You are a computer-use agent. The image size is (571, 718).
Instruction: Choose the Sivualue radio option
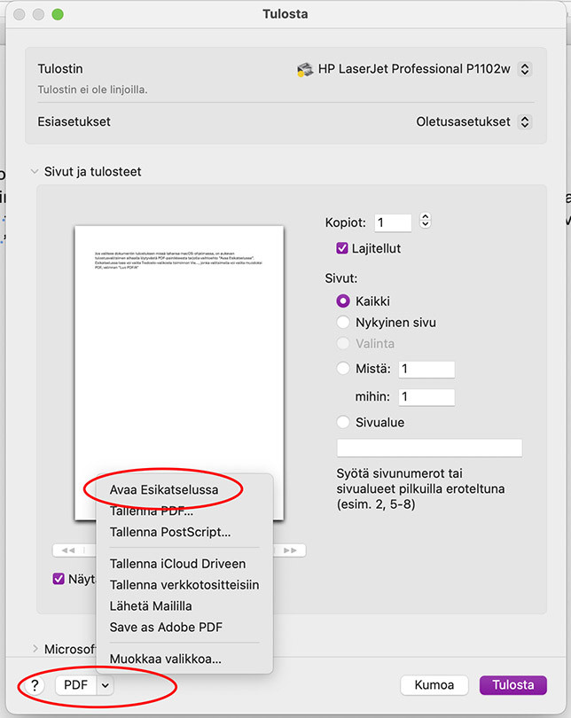click(343, 423)
